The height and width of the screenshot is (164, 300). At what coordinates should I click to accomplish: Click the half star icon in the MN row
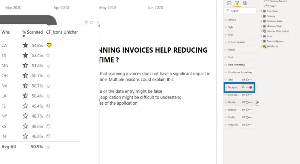coord(25,66)
